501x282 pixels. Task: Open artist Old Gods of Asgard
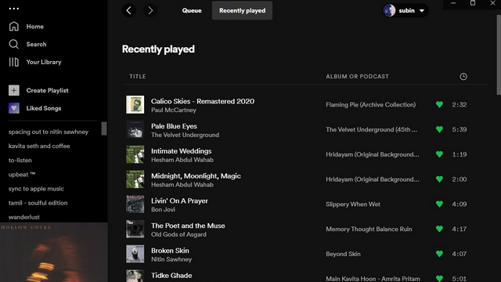click(x=178, y=235)
